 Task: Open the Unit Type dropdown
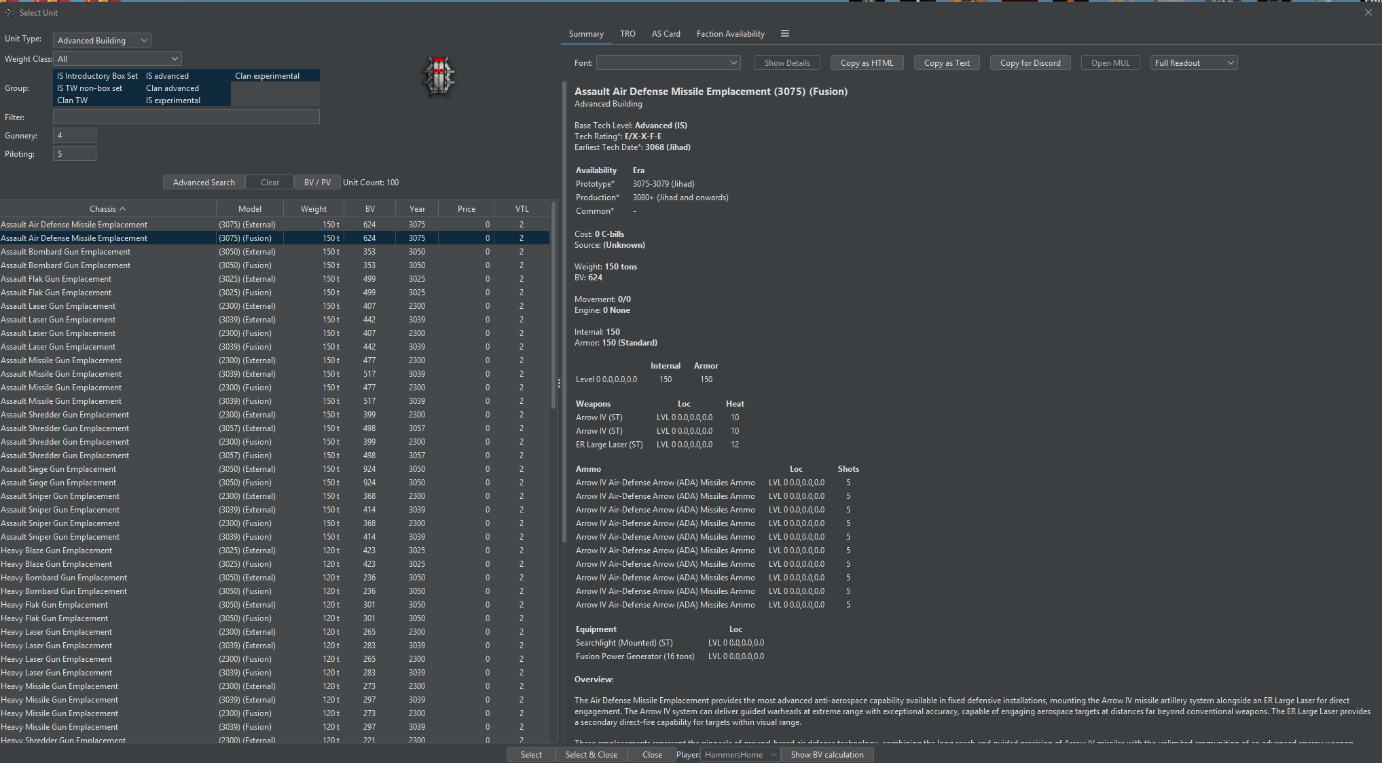click(x=103, y=41)
